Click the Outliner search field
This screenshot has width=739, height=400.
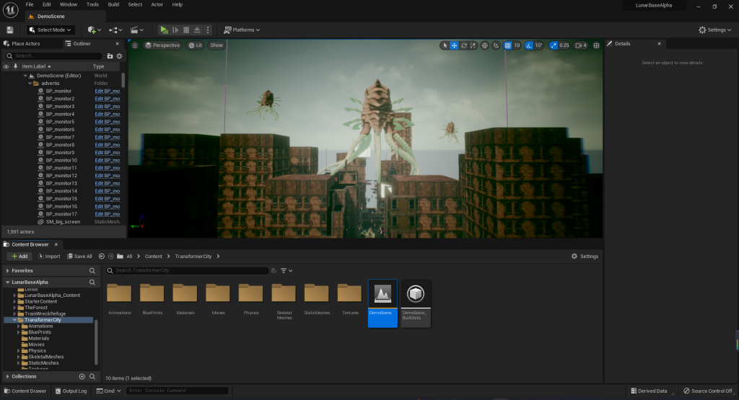coord(53,55)
